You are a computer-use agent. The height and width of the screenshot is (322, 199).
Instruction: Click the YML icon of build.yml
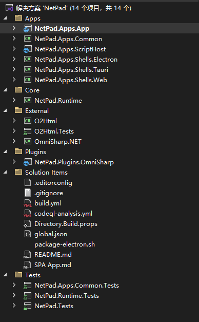28,203
